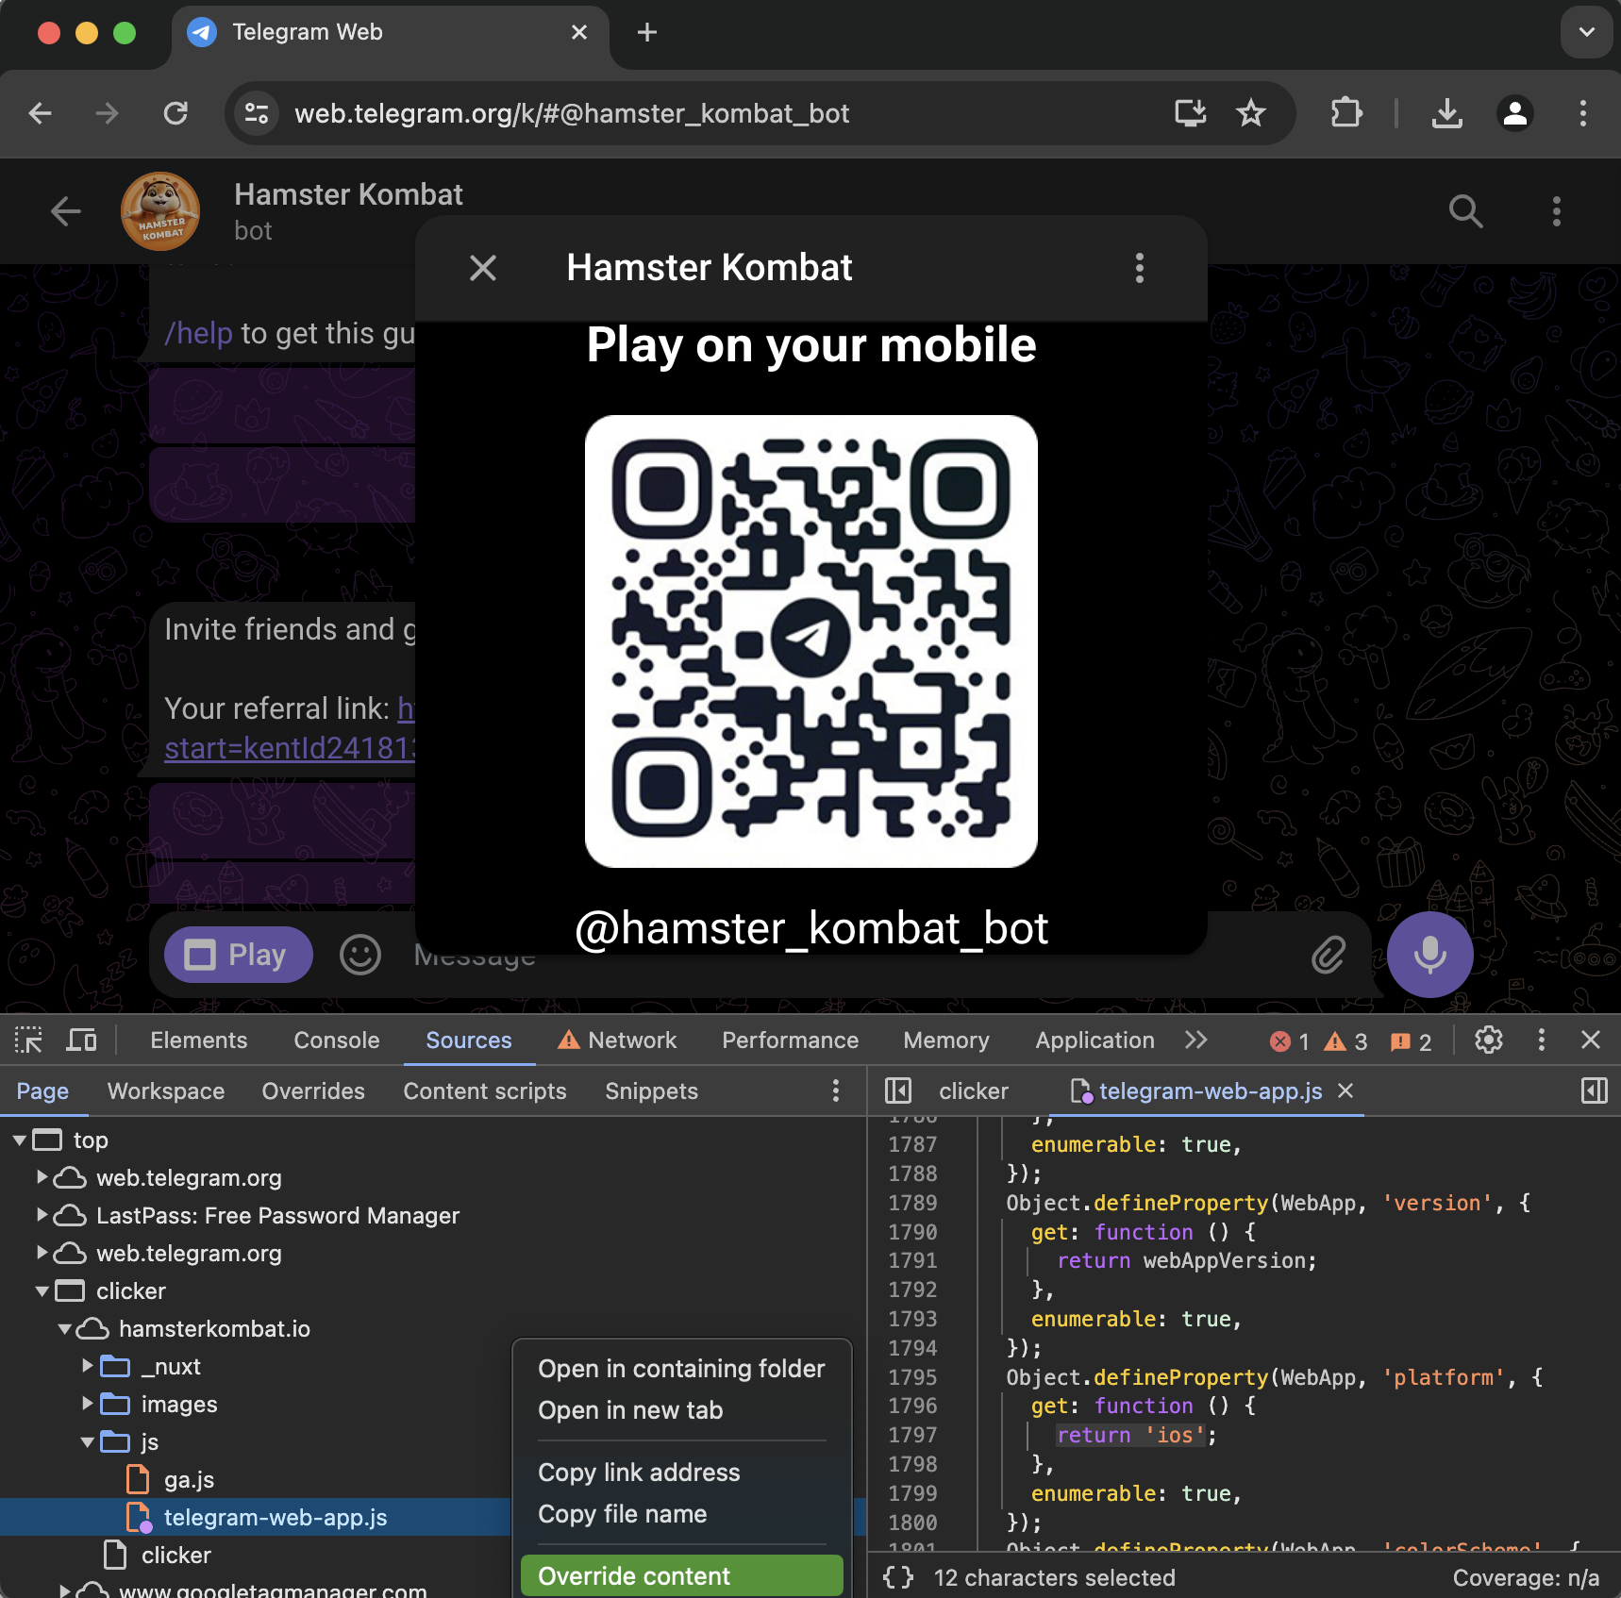1621x1598 pixels.
Task: Choose Open in new tab
Action: pos(681,1410)
